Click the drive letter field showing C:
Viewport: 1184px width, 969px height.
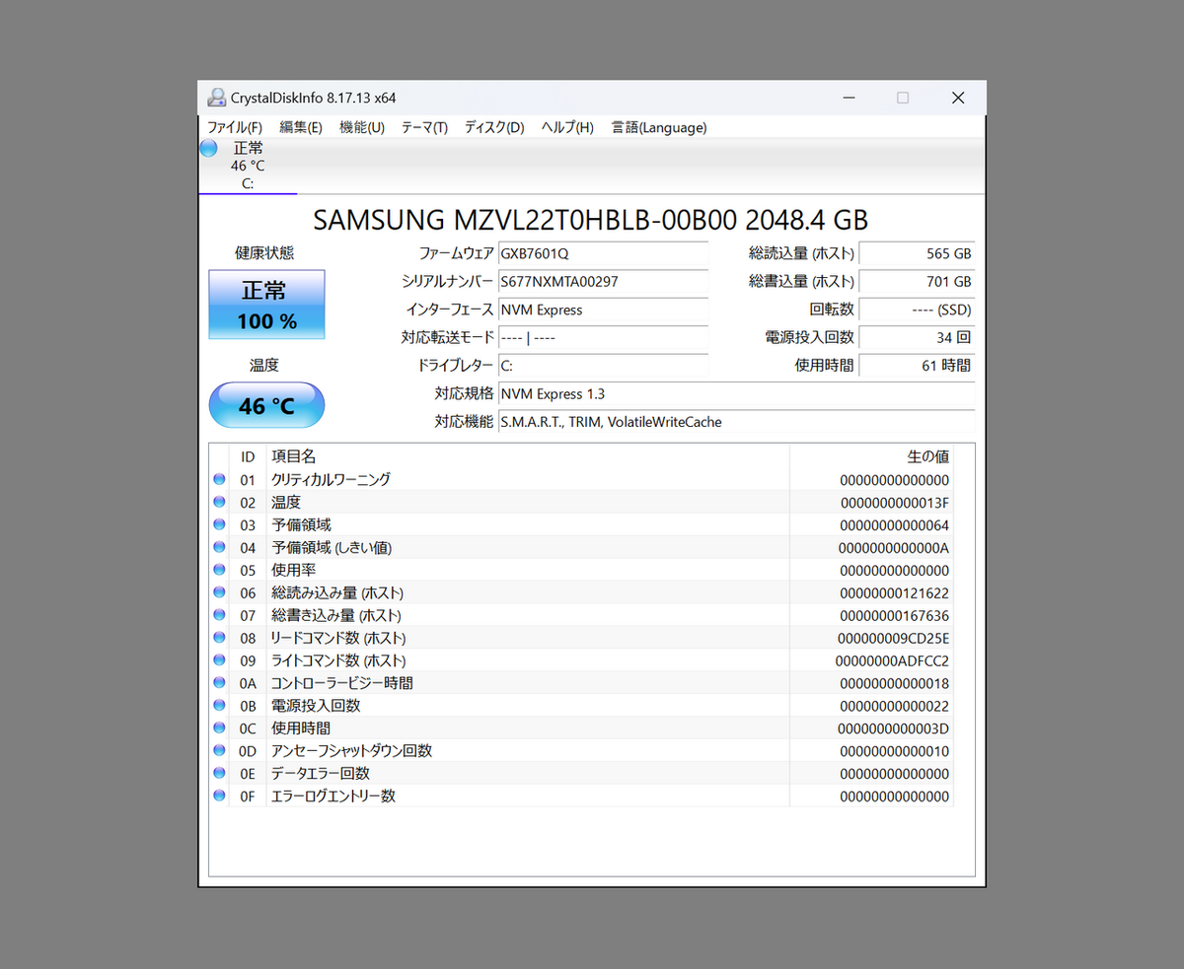point(603,365)
